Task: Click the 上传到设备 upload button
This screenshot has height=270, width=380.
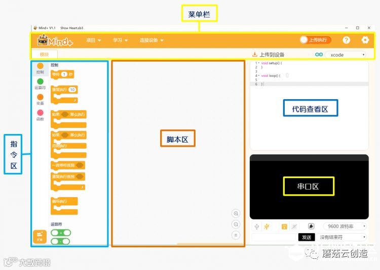Action: [268, 55]
